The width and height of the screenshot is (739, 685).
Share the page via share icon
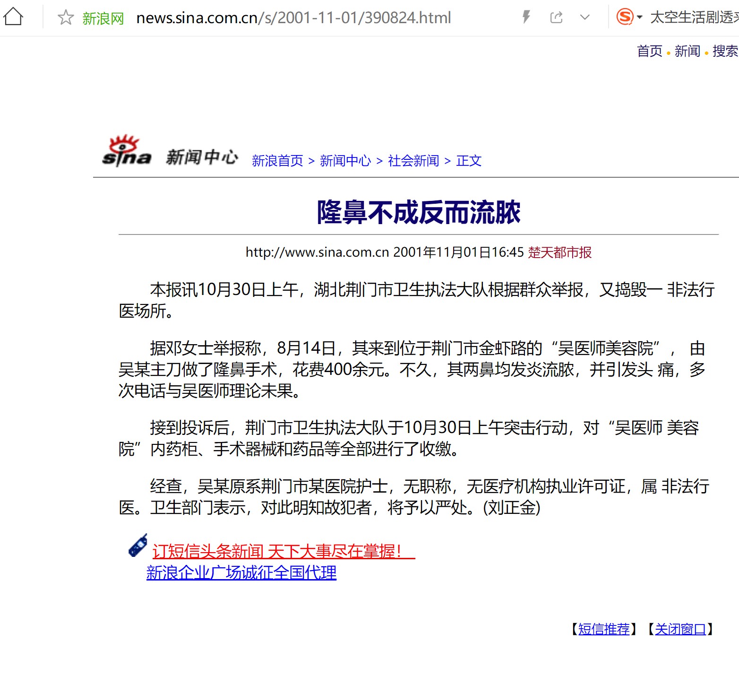pyautogui.click(x=557, y=17)
